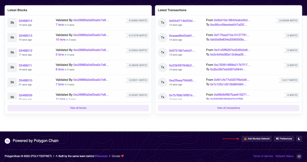
Task: Open sender address 0x41d5ff6267ed2d0b2e8
Action: pyautogui.click(x=232, y=50)
